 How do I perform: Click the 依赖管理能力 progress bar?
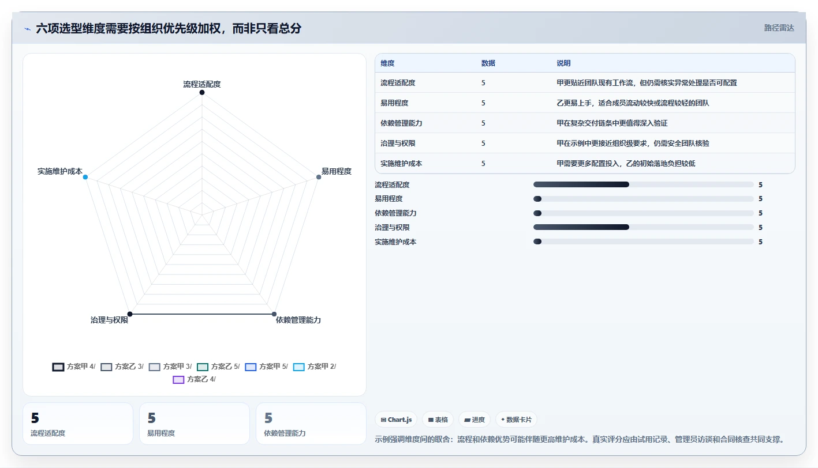click(644, 213)
